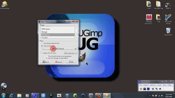This screenshot has height=98, width=175.
Task: Select Raleigh theme in list
Action: pos(58,32)
